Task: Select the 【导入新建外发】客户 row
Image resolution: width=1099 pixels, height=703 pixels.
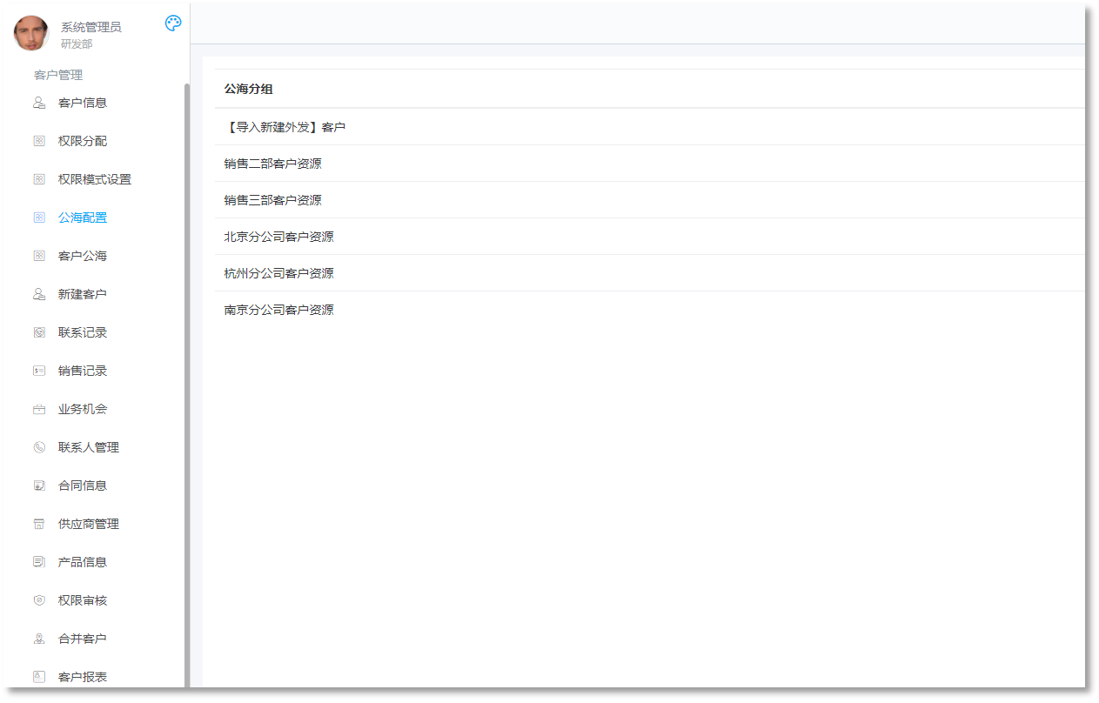Action: click(650, 127)
